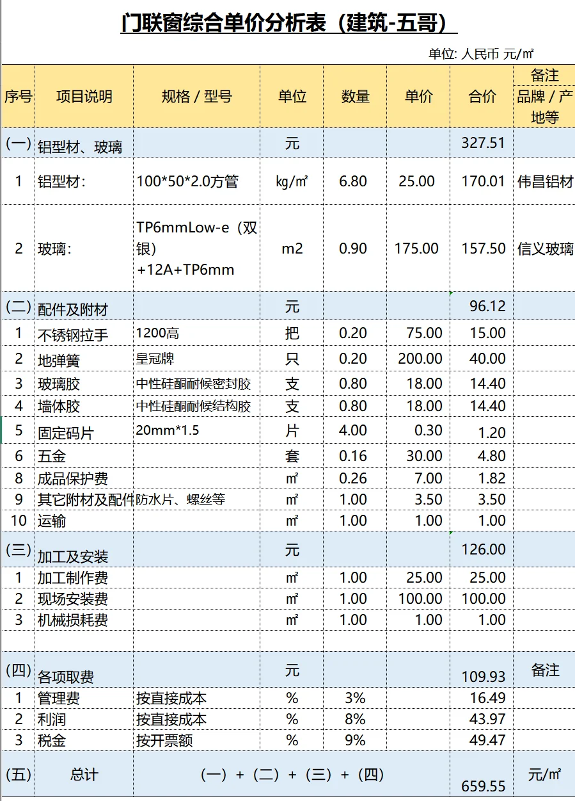This screenshot has height=801, width=575.
Task: Select the 单价 column header
Action: tap(418, 95)
